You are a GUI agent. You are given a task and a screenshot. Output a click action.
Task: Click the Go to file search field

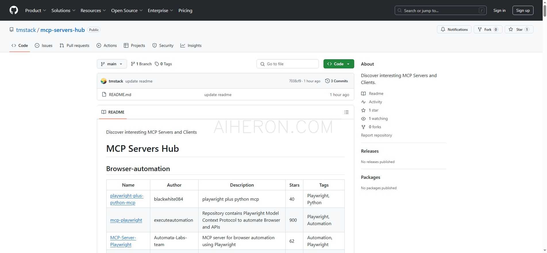(288, 64)
